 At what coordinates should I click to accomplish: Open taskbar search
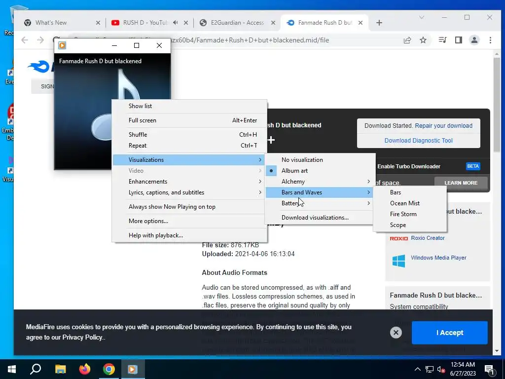click(x=36, y=369)
